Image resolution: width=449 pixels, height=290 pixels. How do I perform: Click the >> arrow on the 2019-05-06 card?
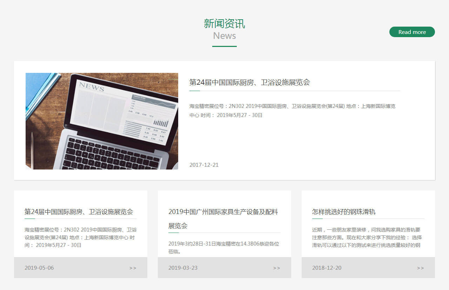133,268
